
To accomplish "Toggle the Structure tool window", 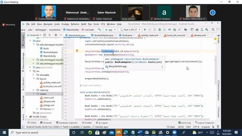I will pyautogui.click(x=23, y=84).
